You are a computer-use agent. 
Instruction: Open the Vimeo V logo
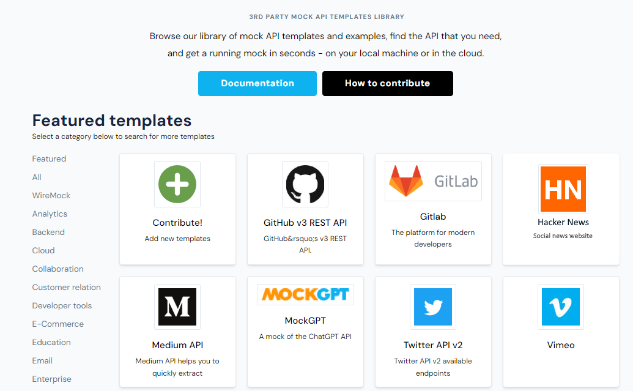pos(561,307)
